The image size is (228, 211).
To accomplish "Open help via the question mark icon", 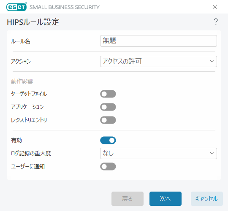I will [216, 22].
